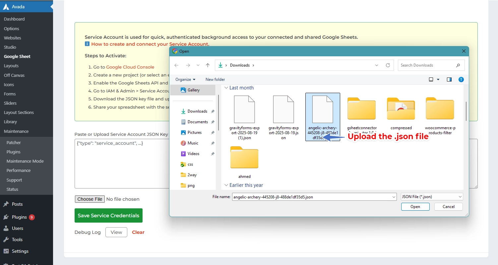Toggle the preview pane icon

tap(449, 79)
